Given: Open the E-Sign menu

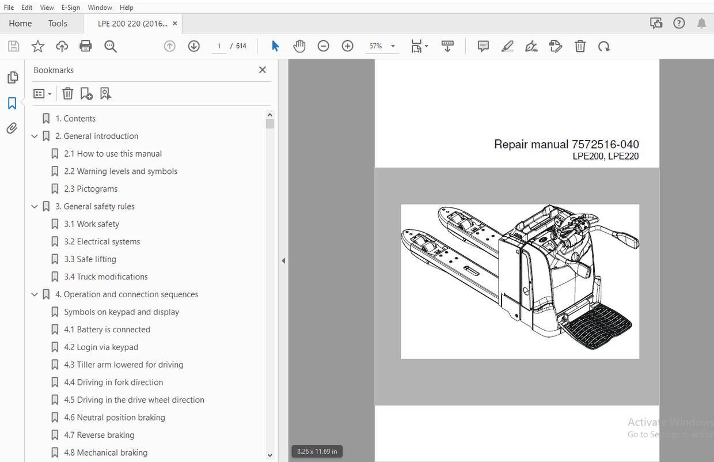Looking at the screenshot, I should [x=70, y=7].
